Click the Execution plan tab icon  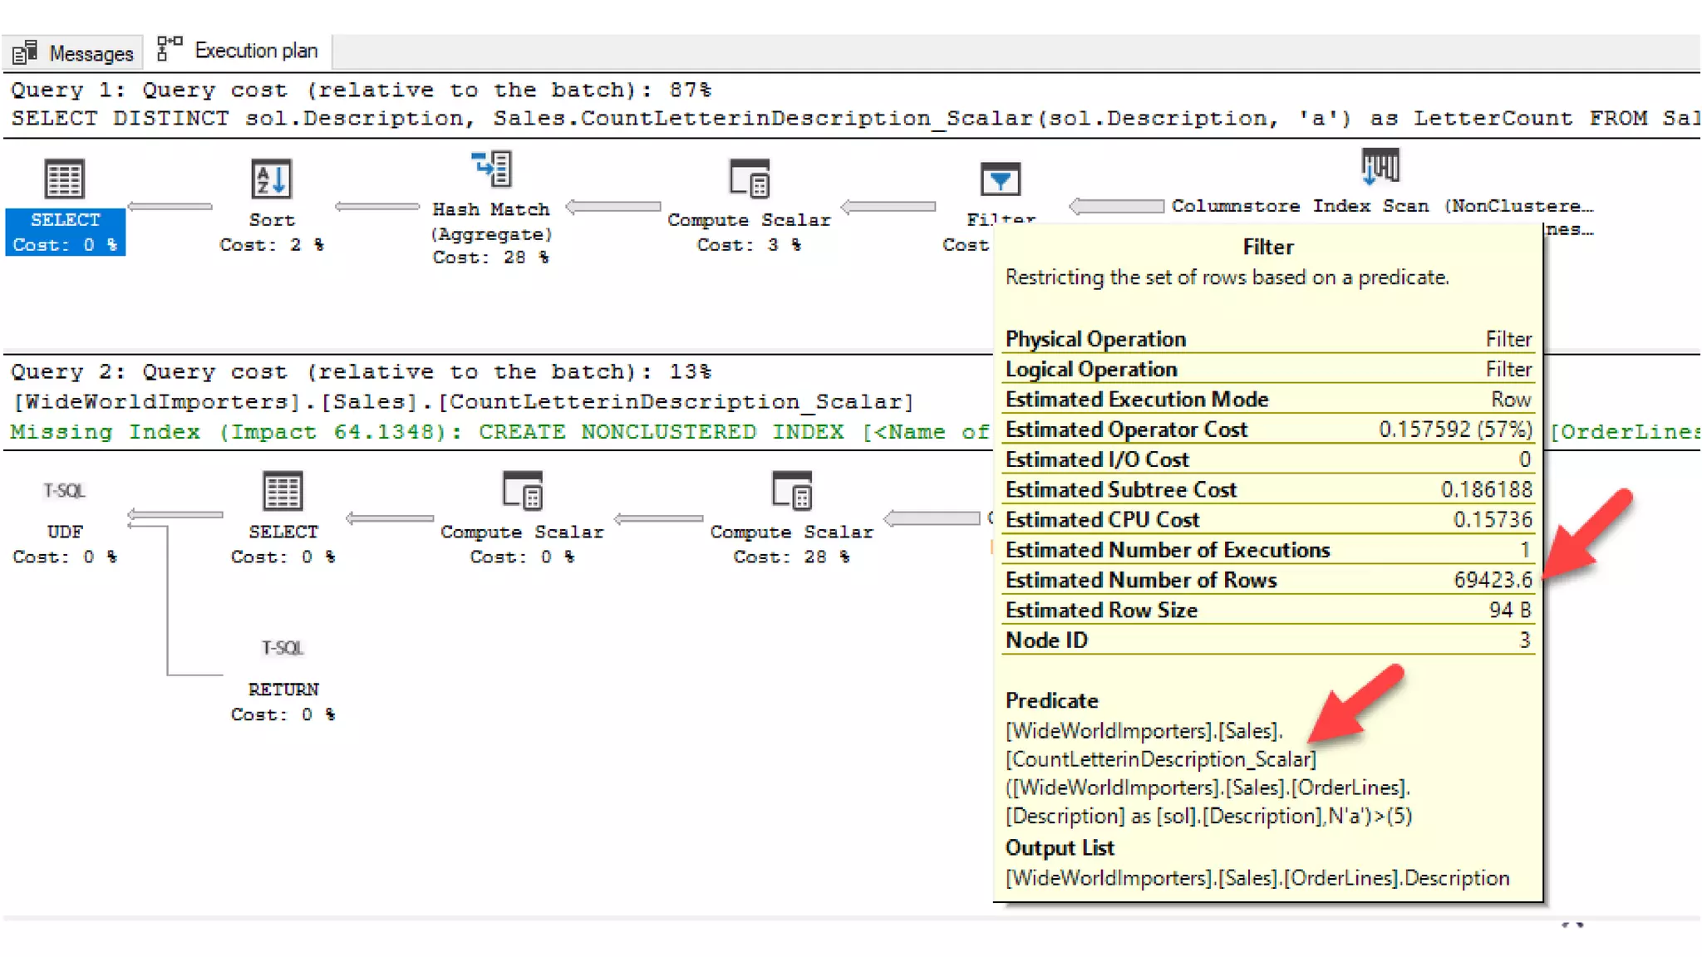pyautogui.click(x=170, y=48)
